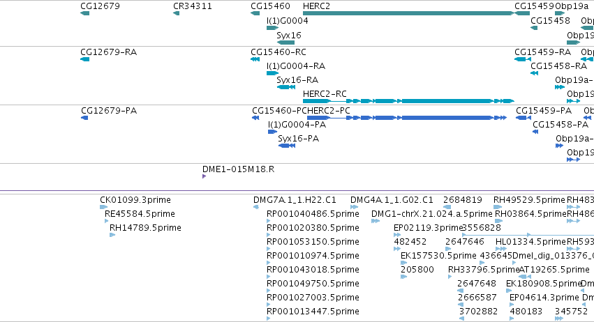
Task: Click the DME1-015M18.R feature label
Action: (x=238, y=169)
